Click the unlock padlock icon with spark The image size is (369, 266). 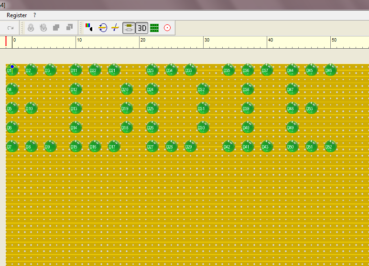(x=43, y=28)
